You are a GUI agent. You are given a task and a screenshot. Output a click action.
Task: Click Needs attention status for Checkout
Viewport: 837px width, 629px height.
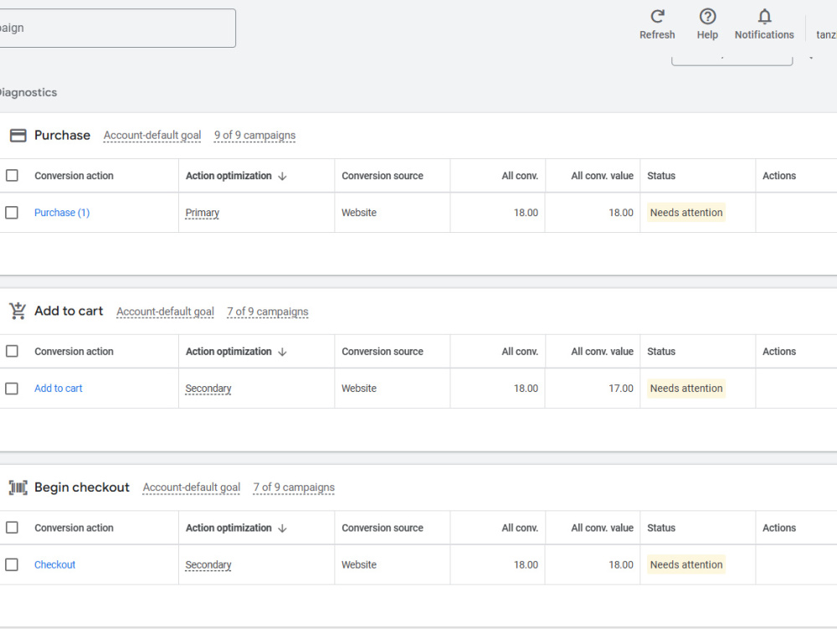(x=686, y=565)
